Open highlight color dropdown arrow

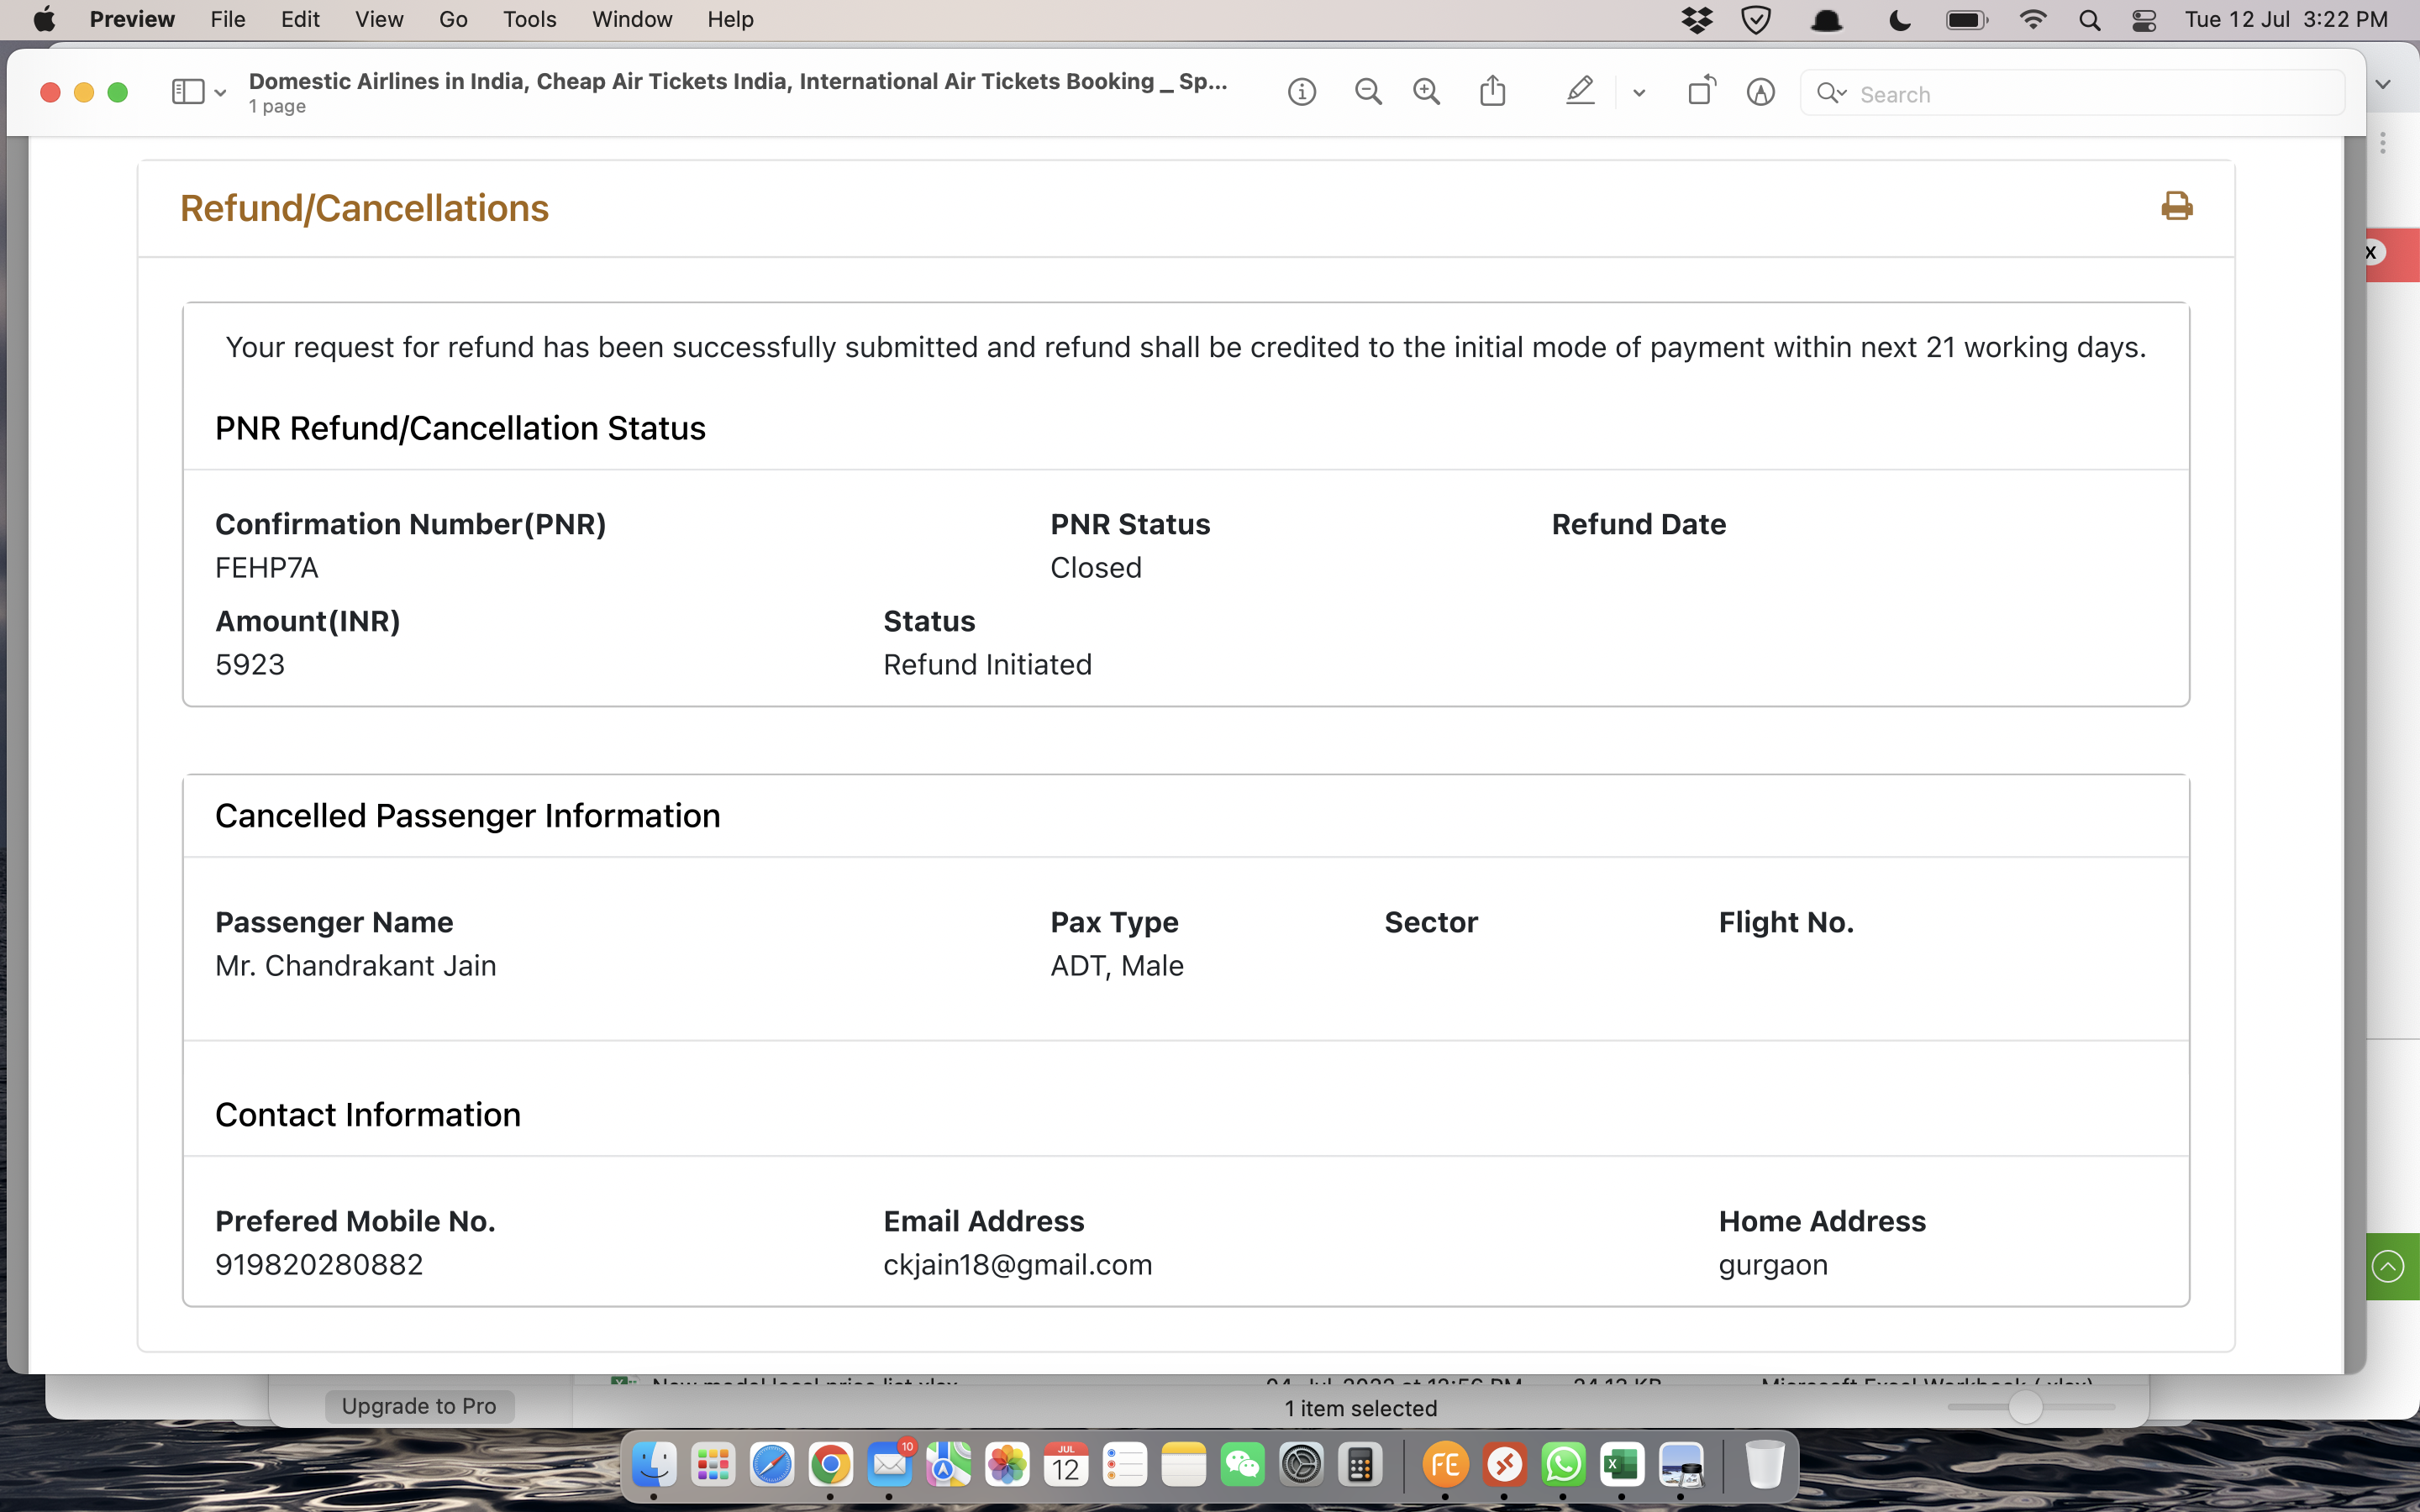(1639, 93)
